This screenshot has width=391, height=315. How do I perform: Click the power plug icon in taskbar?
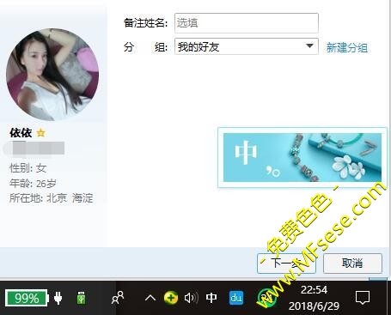[58, 298]
